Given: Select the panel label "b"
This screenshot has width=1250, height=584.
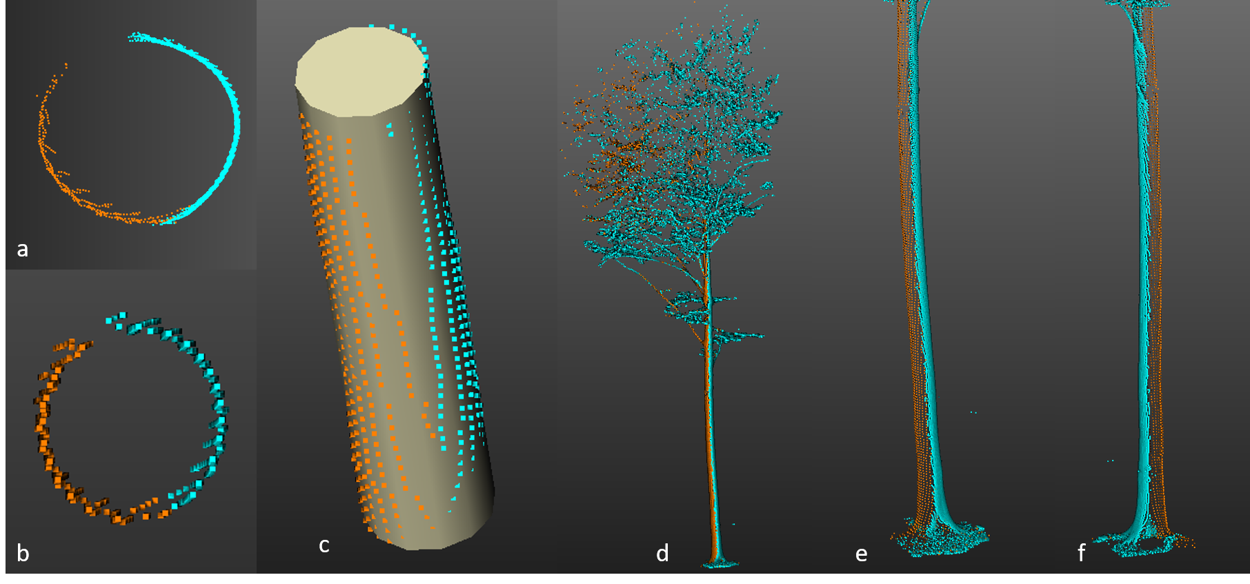Looking at the screenshot, I should (23, 553).
